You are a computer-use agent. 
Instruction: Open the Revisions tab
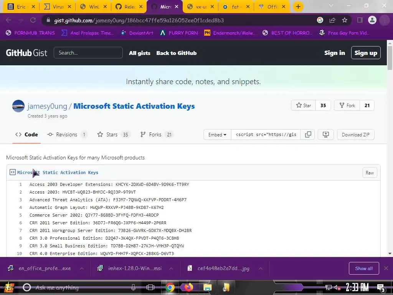pos(67,135)
